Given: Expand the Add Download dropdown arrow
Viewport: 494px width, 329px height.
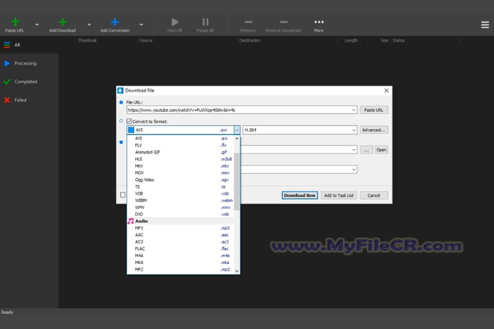Looking at the screenshot, I should click(89, 25).
